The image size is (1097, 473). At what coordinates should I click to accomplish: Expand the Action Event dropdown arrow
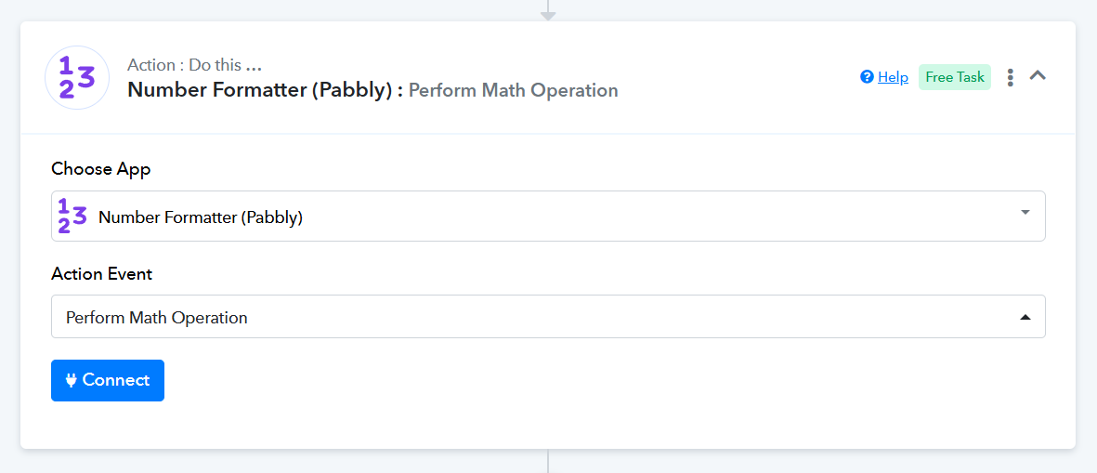tap(1025, 317)
